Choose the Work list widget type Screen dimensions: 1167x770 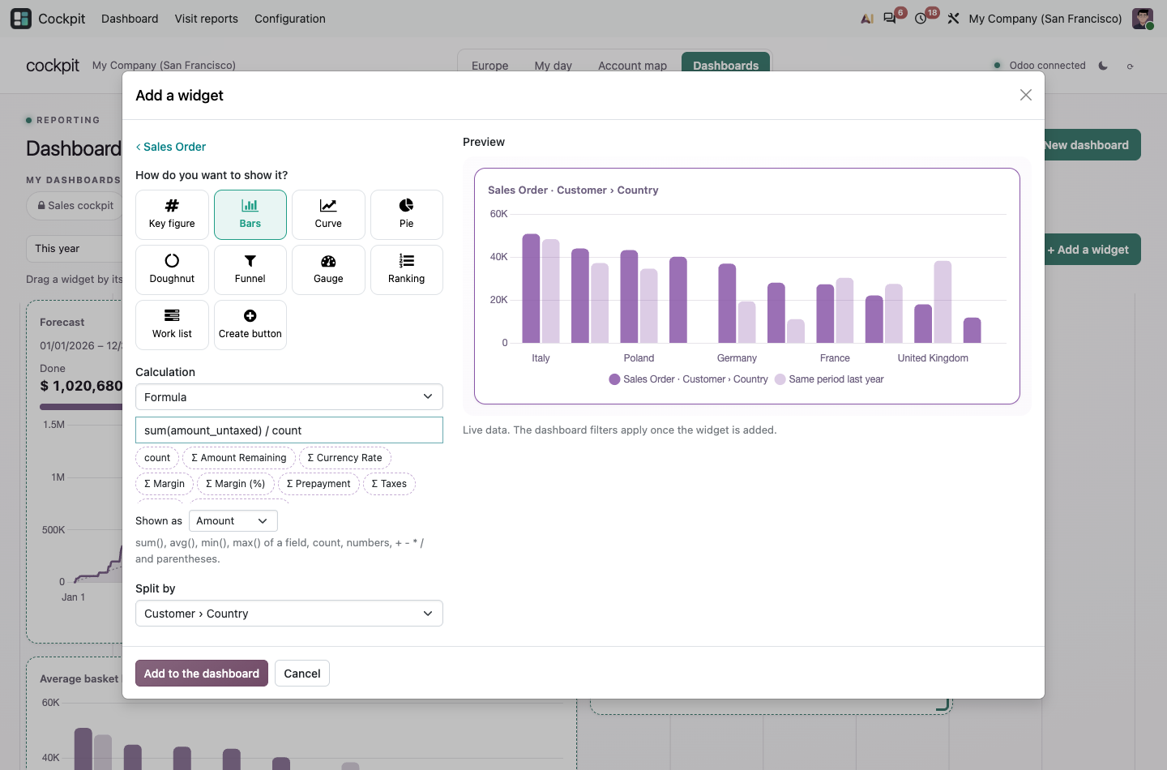(x=172, y=325)
